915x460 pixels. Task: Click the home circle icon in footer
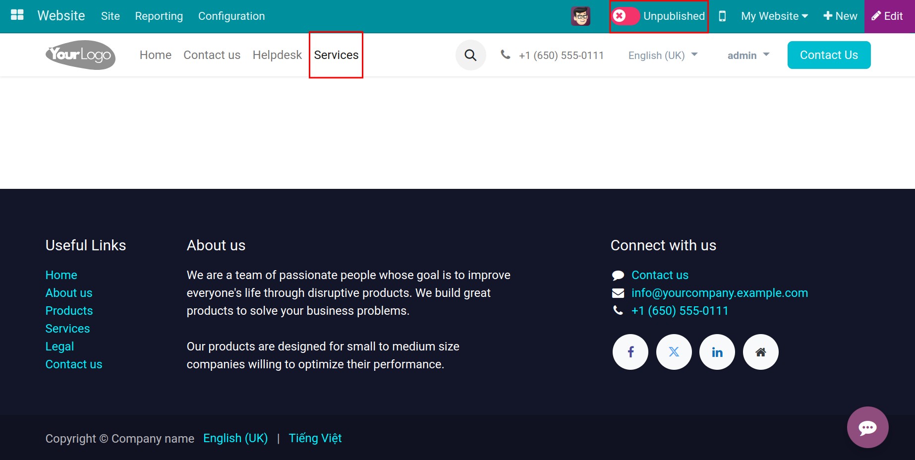[761, 352]
